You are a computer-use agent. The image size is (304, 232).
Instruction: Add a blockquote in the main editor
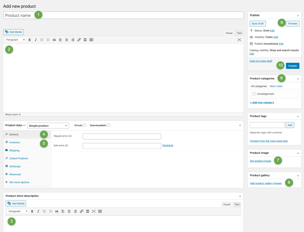[x=54, y=40]
